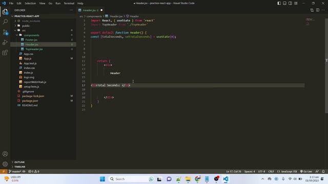The height and width of the screenshot is (184, 328).
Task: Click the code minimap preview
Action: click(x=311, y=21)
